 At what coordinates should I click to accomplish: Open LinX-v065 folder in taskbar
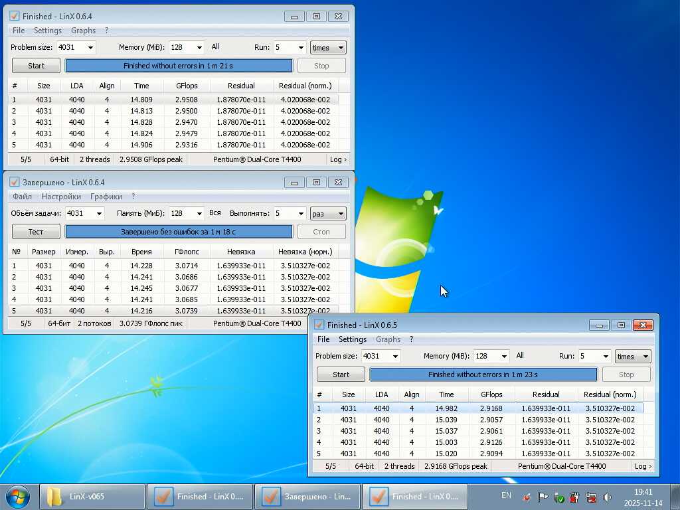tap(92, 497)
